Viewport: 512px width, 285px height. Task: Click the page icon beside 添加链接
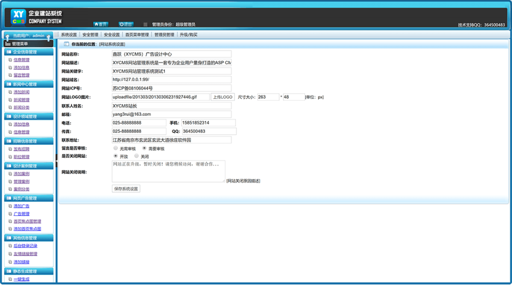click(10, 262)
